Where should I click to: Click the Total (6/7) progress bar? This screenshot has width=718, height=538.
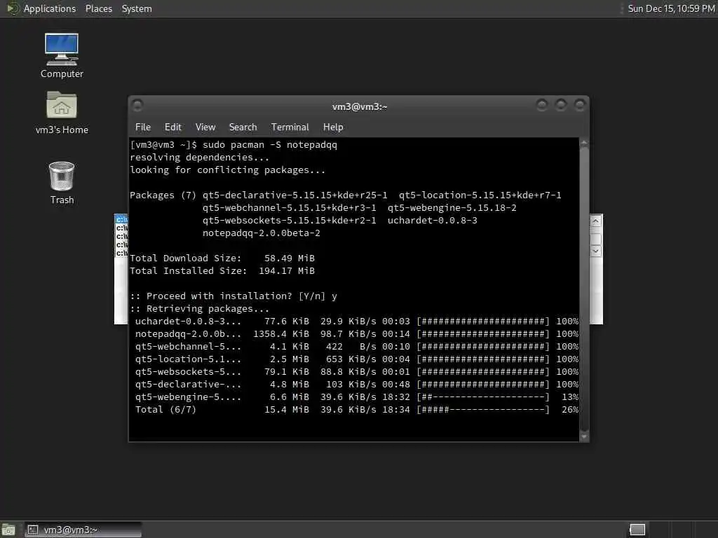(x=482, y=409)
